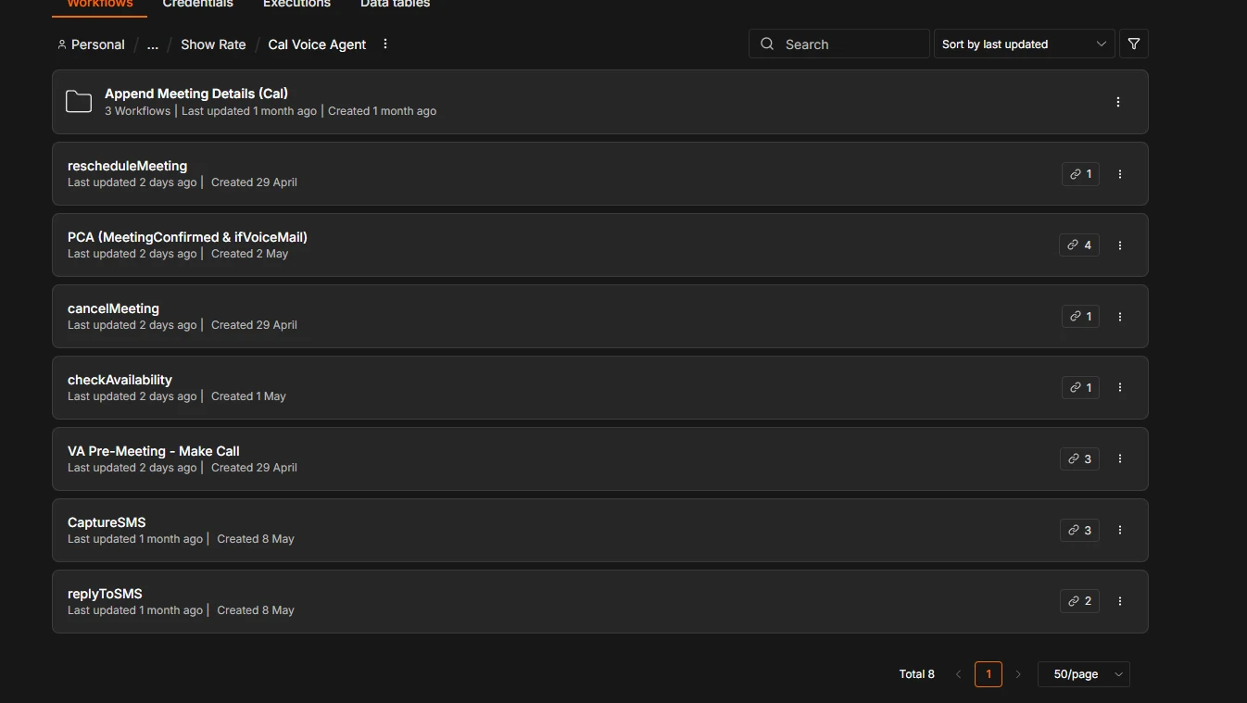
Task: Open VA Pre-Meeting - Make Call workflow
Action: coord(600,459)
